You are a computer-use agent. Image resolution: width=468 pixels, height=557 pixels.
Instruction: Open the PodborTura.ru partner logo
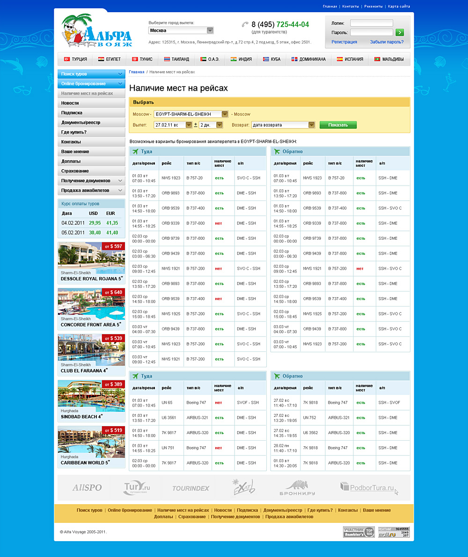(369, 488)
